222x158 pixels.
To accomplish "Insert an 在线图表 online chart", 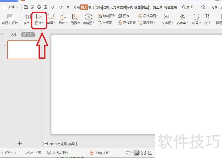I will 127,23.
